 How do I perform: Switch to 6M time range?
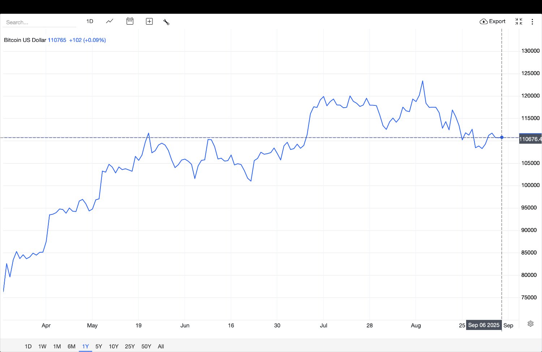[x=71, y=346]
